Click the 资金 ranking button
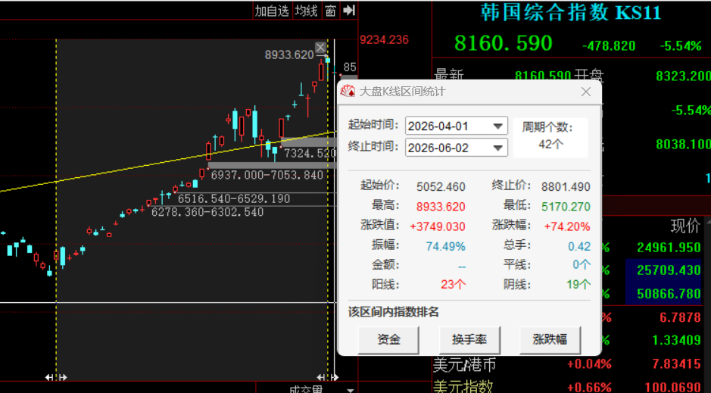This screenshot has width=711, height=393. tap(388, 339)
